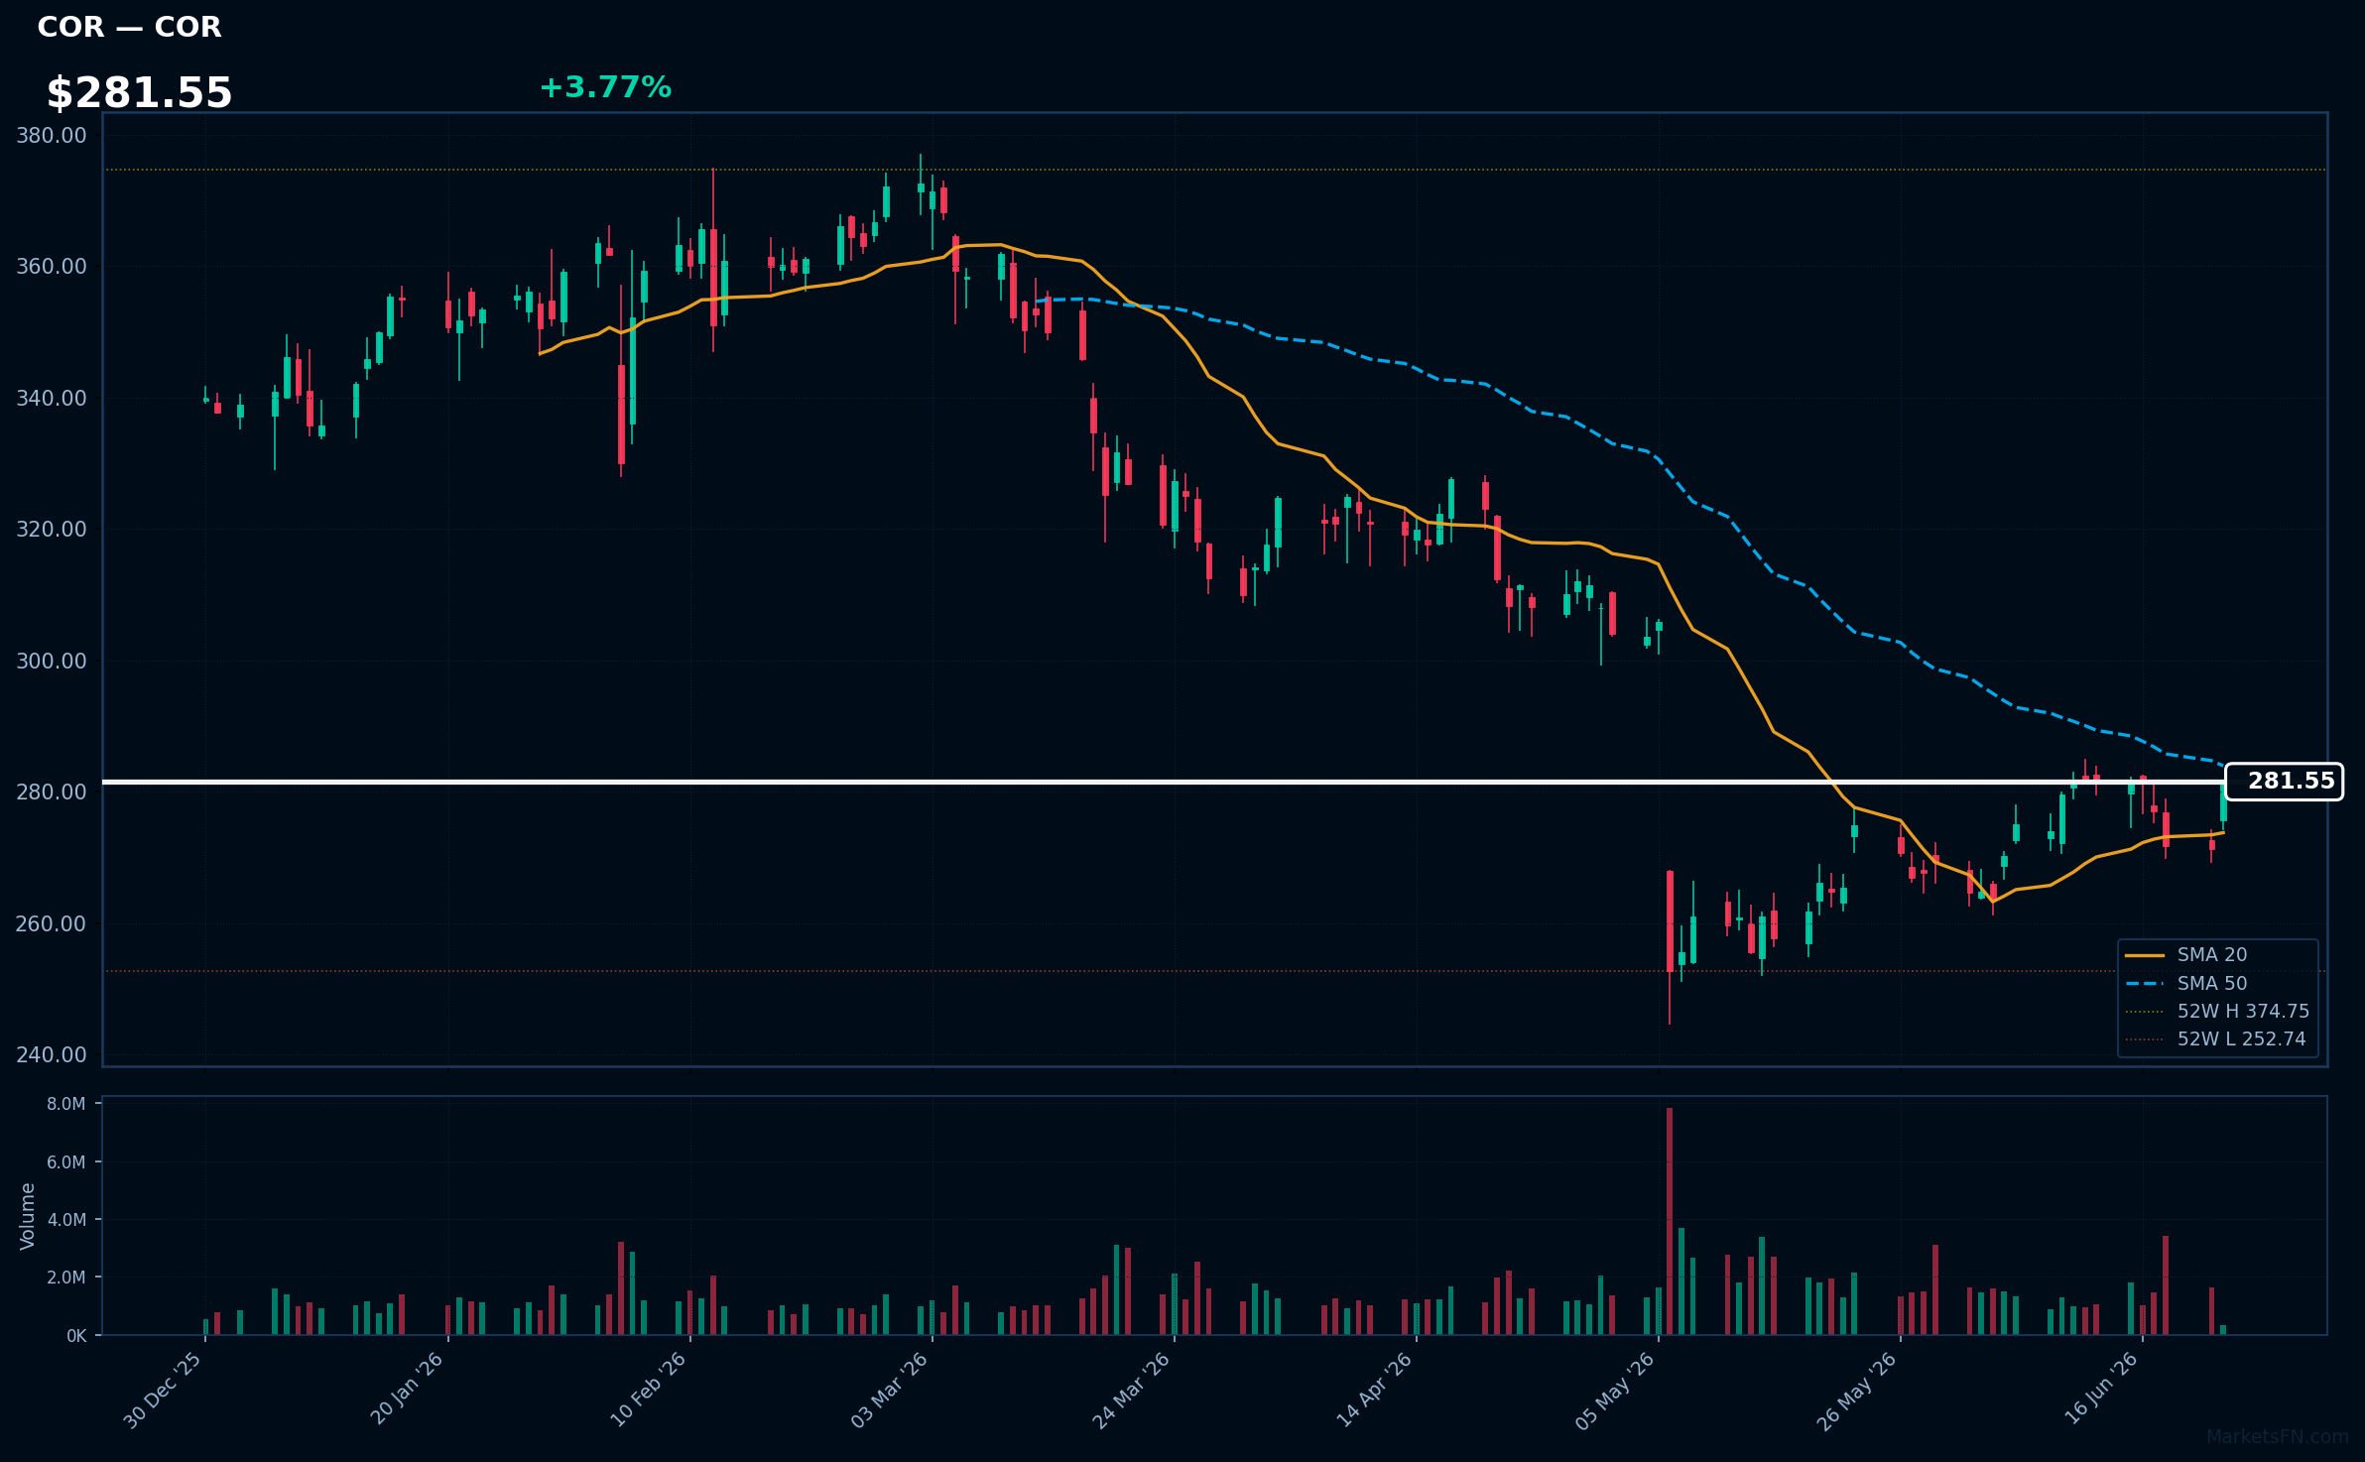Select the "2.0M" volume axis label
Image resolution: width=2365 pixels, height=1462 pixels.
tap(66, 1278)
